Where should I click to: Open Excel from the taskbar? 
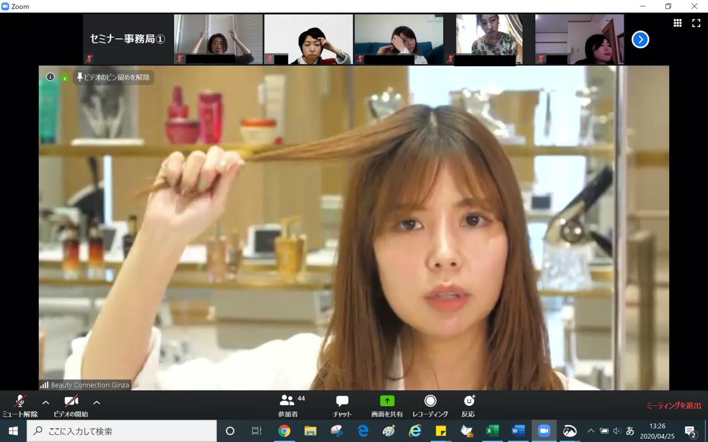(x=492, y=431)
